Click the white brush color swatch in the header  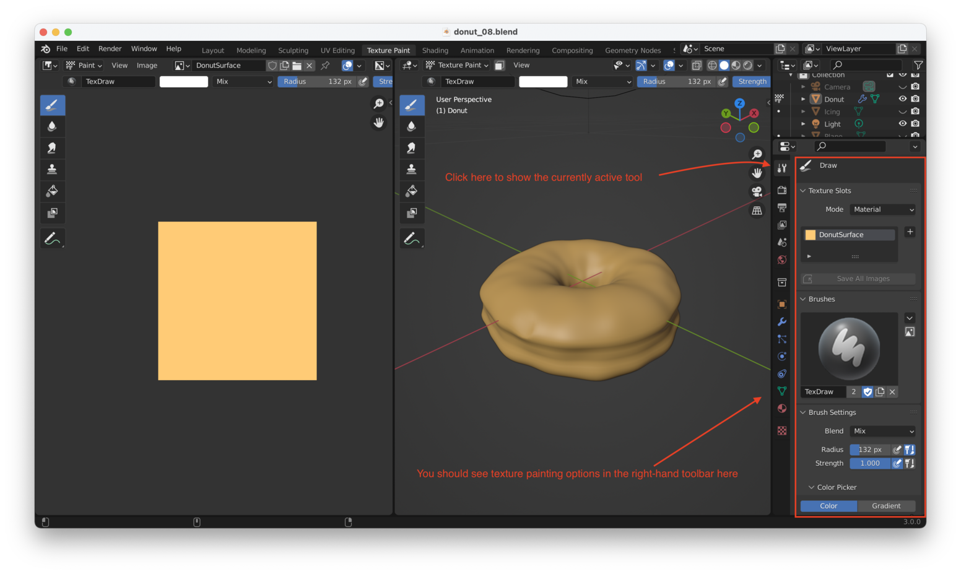coord(183,81)
